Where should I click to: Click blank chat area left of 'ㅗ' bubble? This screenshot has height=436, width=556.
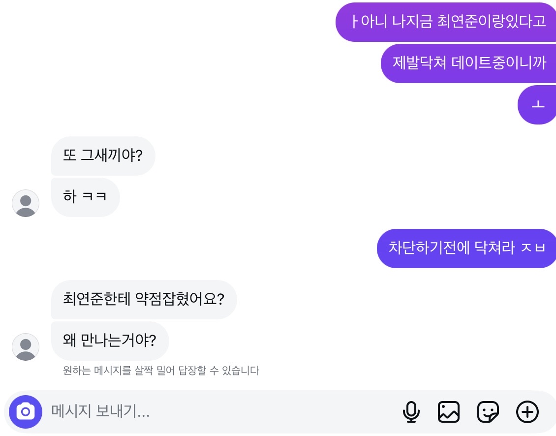[295, 105]
